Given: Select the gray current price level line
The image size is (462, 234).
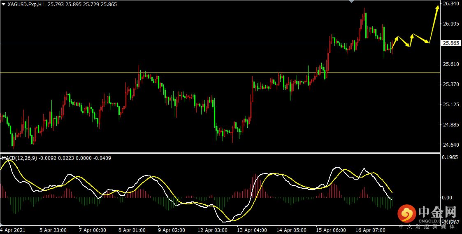Looking at the screenshot, I should [x=220, y=43].
